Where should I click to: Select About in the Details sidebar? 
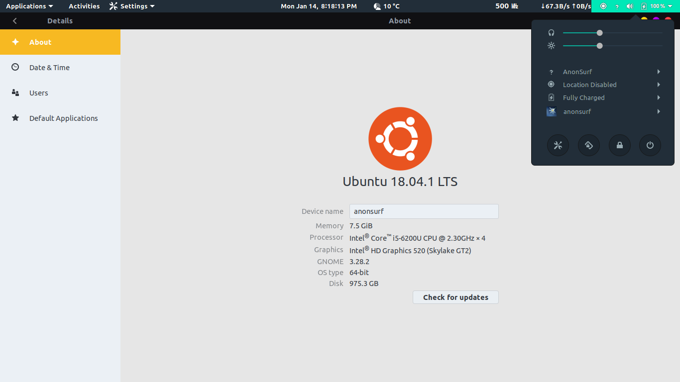[x=60, y=42]
